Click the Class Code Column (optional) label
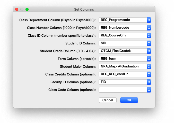The width and height of the screenshot is (174, 123). tap(72, 90)
